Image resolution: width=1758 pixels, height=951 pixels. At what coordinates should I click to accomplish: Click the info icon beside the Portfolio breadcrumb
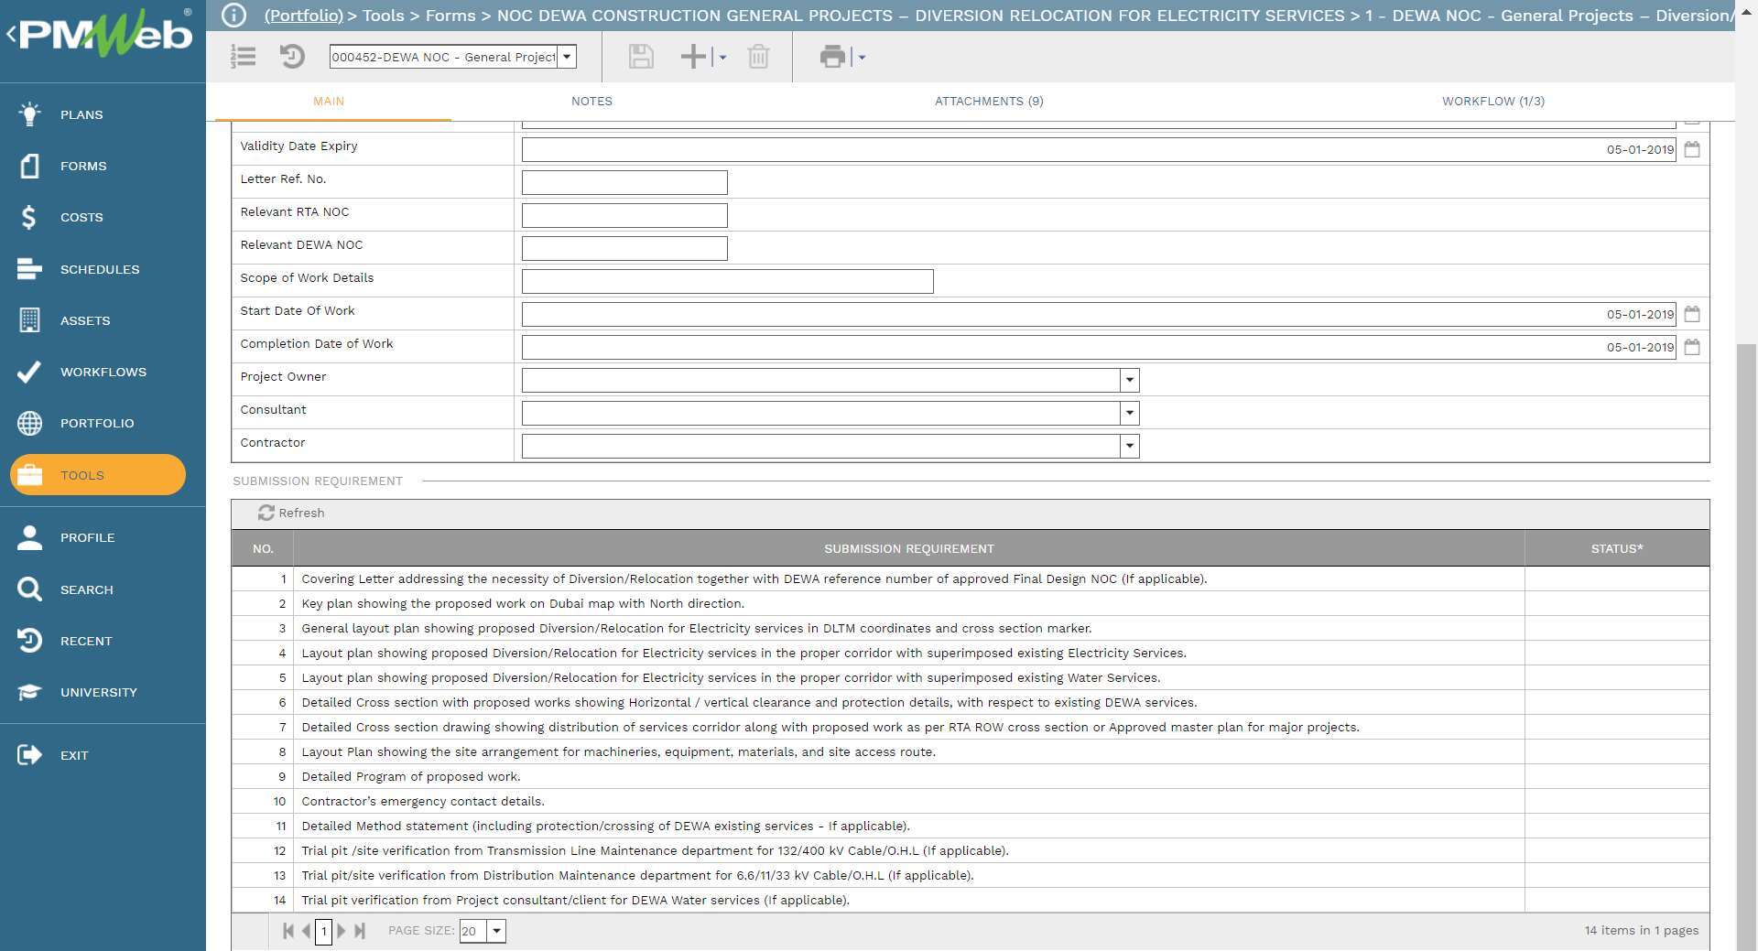(x=234, y=16)
